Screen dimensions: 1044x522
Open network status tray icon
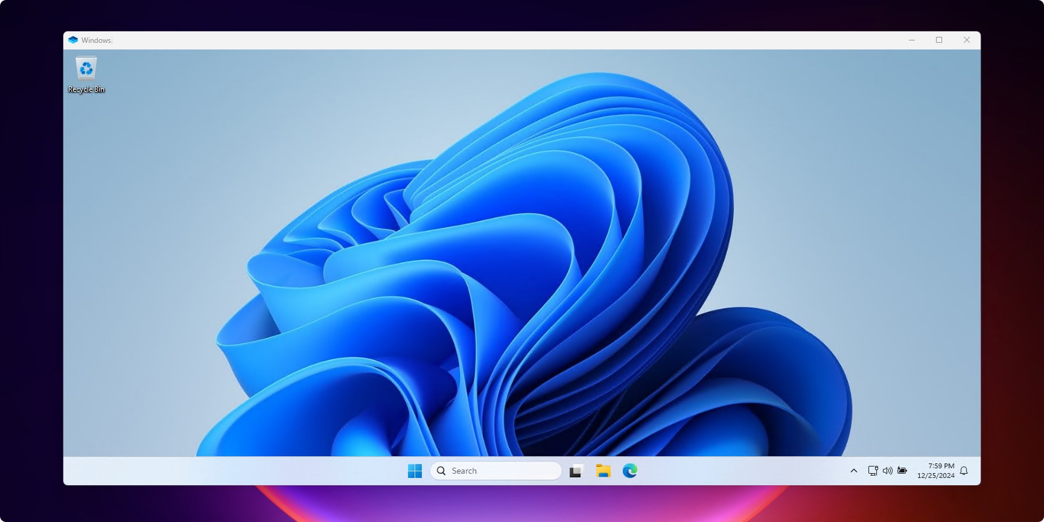tap(873, 471)
